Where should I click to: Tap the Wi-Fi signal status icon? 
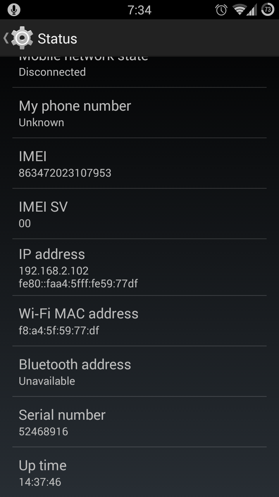[240, 10]
